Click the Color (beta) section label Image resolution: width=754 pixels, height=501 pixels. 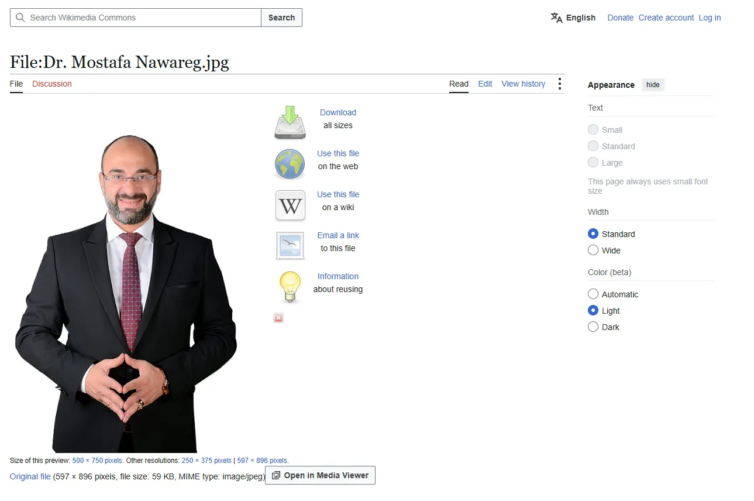click(610, 272)
